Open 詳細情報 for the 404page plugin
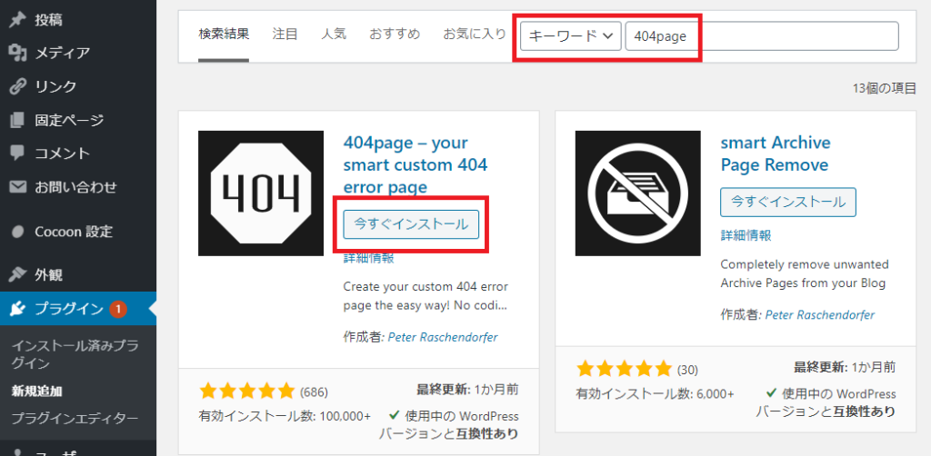 point(369,259)
